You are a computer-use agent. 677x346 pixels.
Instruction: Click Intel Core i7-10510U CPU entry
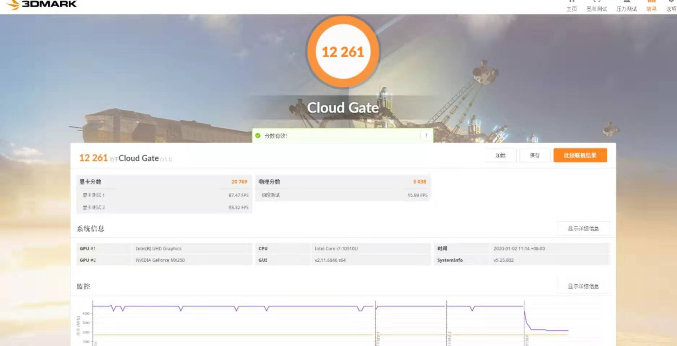[336, 249]
